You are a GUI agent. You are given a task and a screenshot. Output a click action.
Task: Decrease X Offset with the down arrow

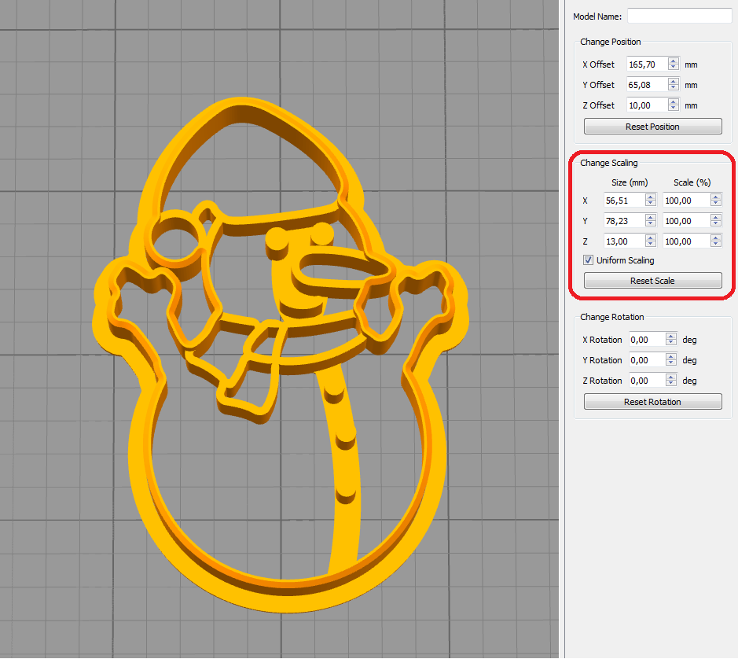tap(674, 68)
